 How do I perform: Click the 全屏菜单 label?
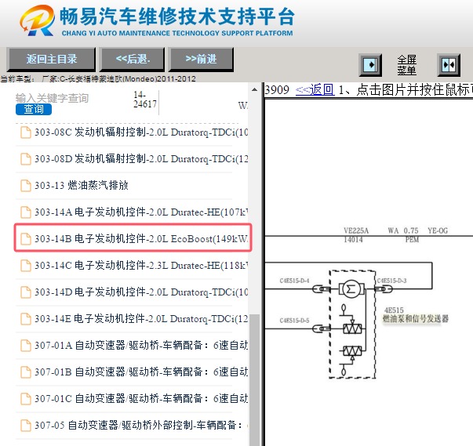coord(406,65)
